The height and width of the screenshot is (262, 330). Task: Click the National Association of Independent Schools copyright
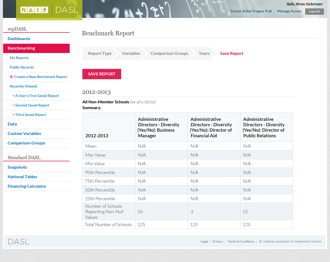coord(290,241)
